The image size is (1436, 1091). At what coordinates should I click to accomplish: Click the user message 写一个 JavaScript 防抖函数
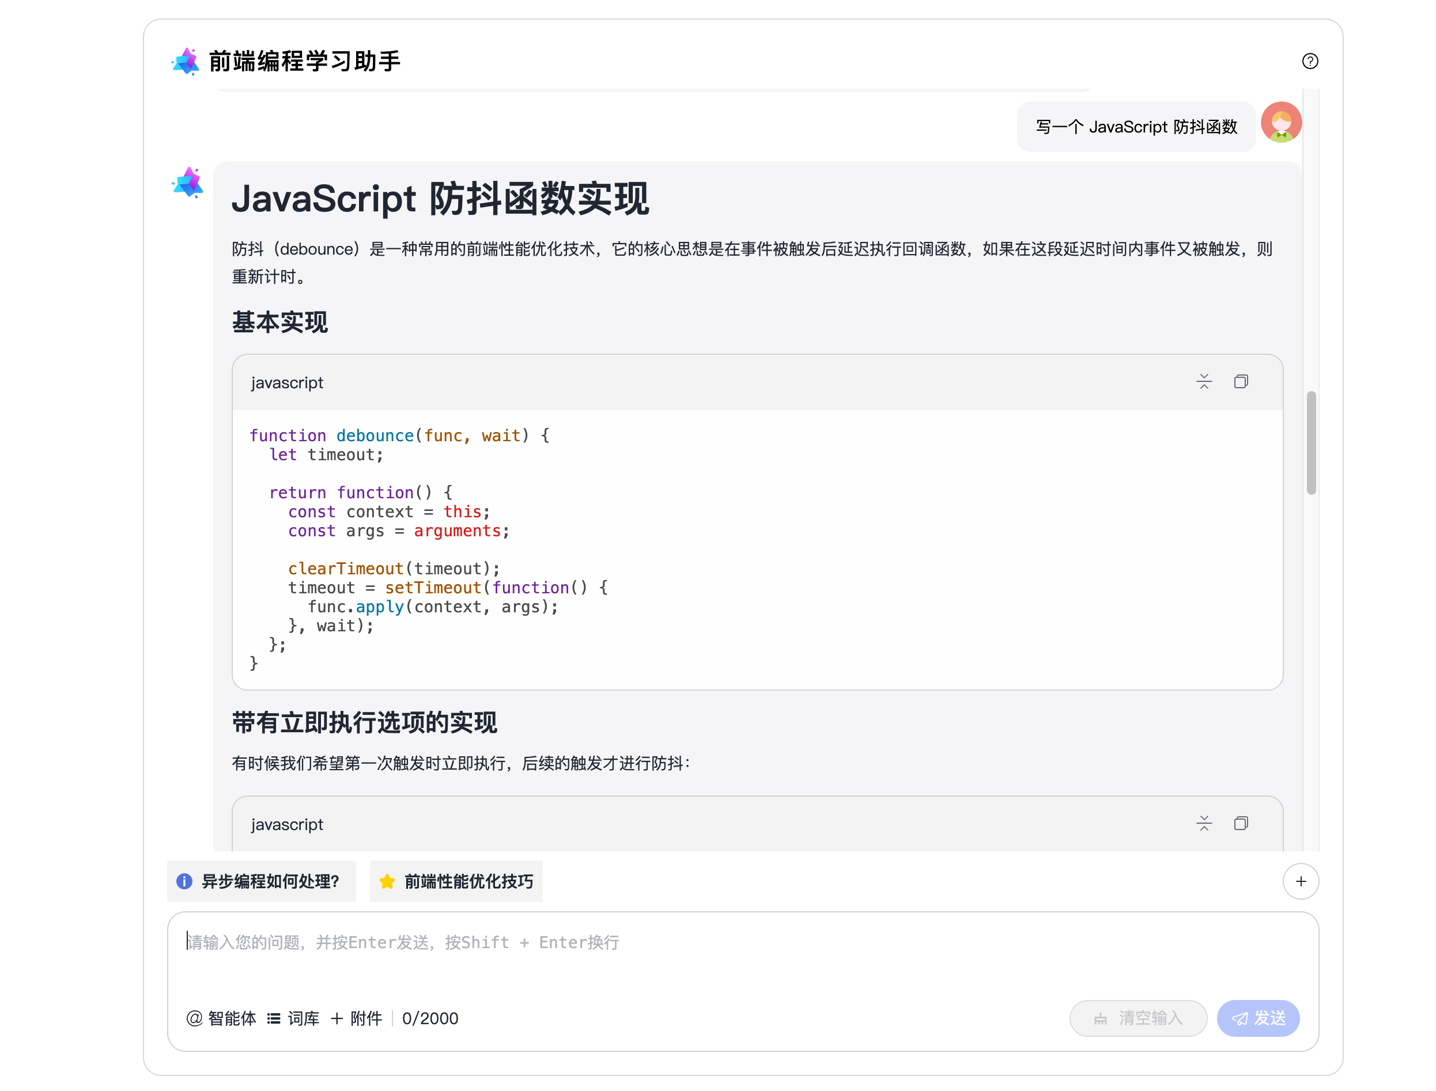pos(1136,127)
